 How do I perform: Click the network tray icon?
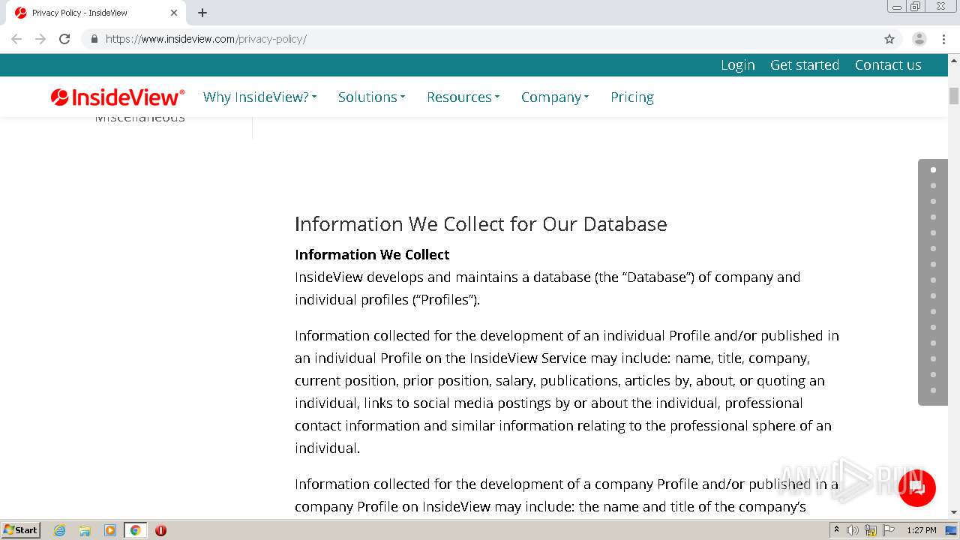click(871, 530)
